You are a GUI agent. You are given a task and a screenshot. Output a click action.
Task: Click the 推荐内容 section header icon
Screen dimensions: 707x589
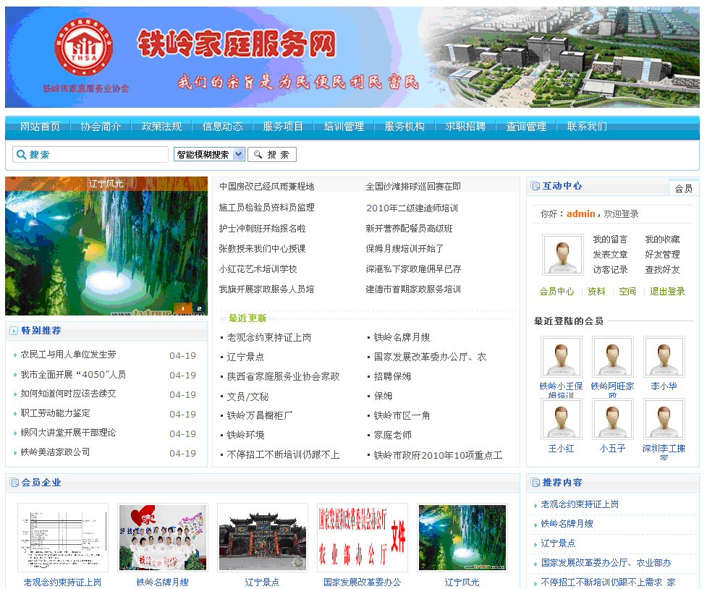point(535,483)
